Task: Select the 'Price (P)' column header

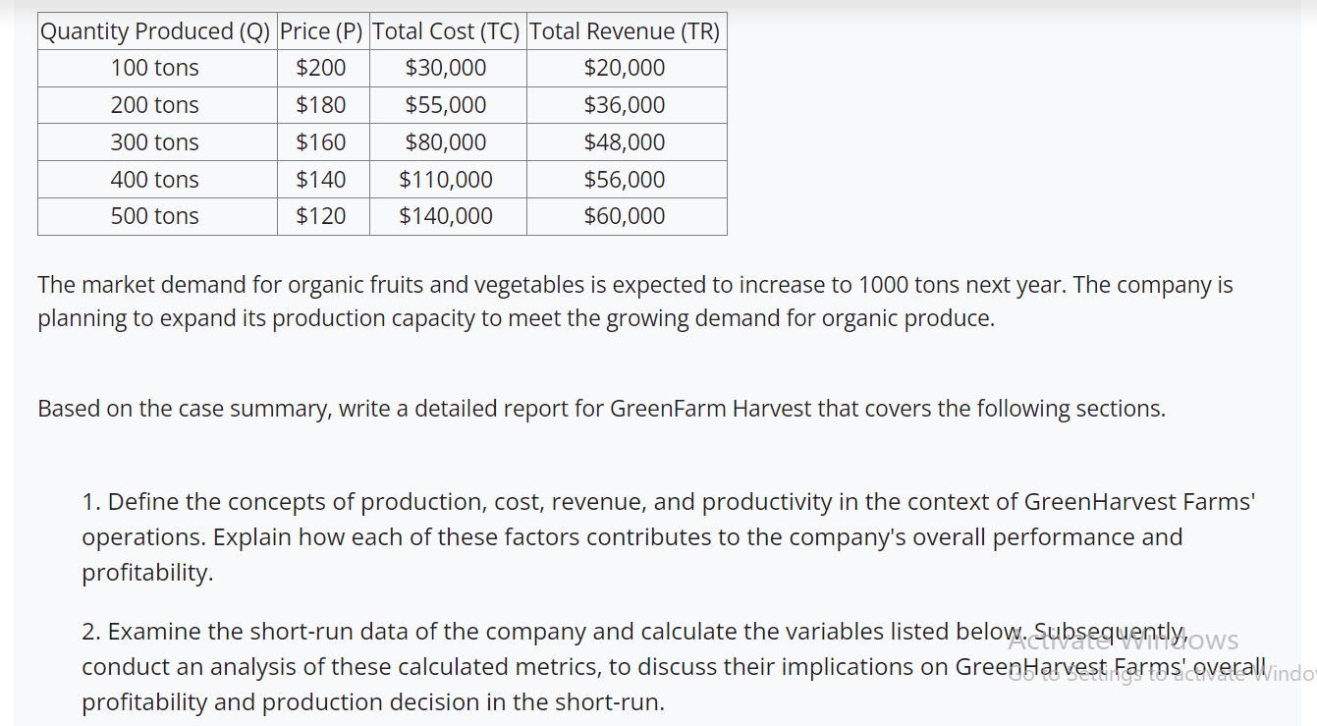Action: point(321,31)
